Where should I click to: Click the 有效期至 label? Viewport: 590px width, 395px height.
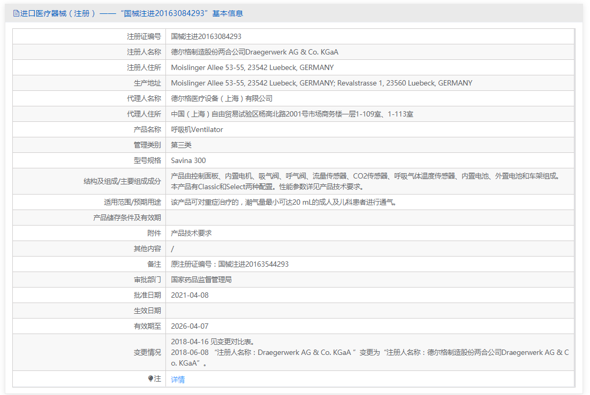coord(147,326)
